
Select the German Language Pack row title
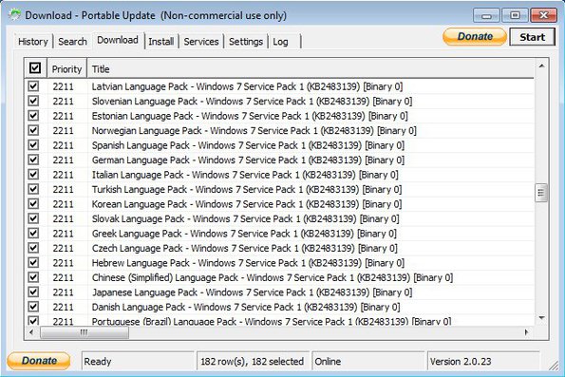248,160
